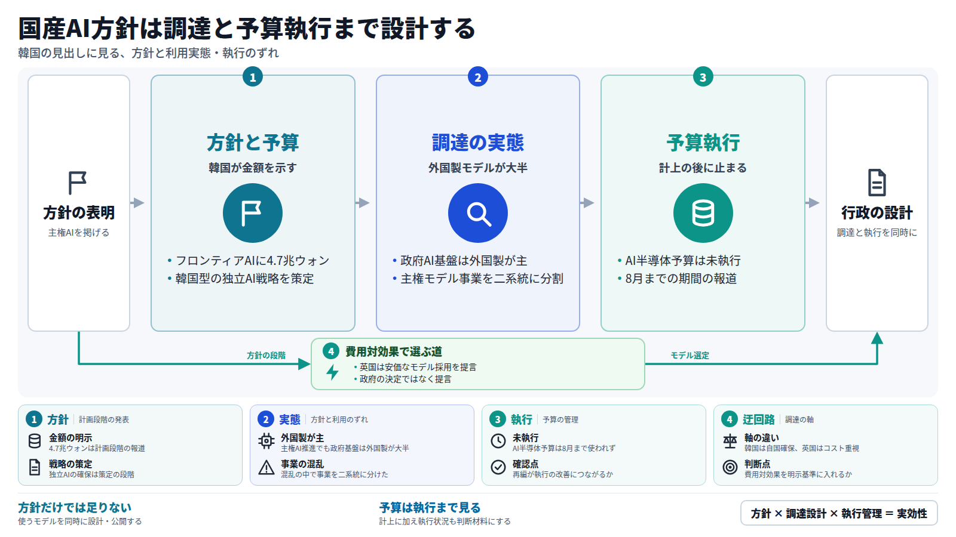Click the teal flag circle in 方針と予算
The image size is (956, 537).
tap(253, 213)
